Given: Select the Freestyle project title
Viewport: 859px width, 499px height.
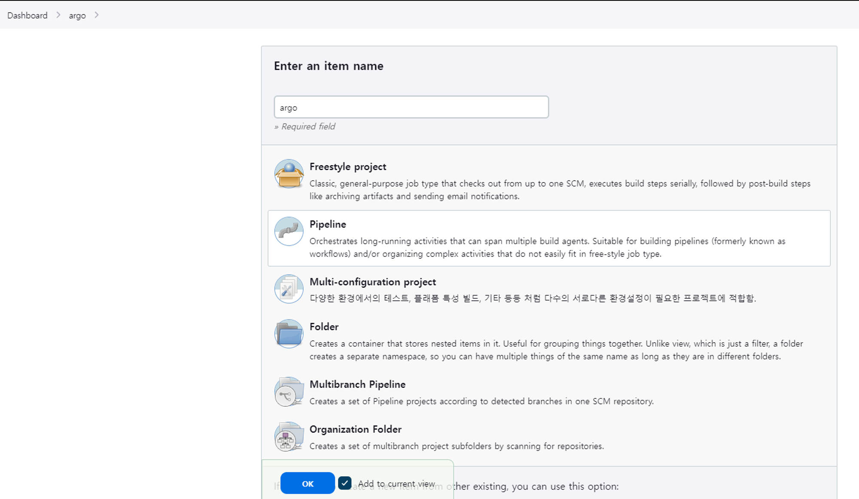Looking at the screenshot, I should (x=347, y=167).
